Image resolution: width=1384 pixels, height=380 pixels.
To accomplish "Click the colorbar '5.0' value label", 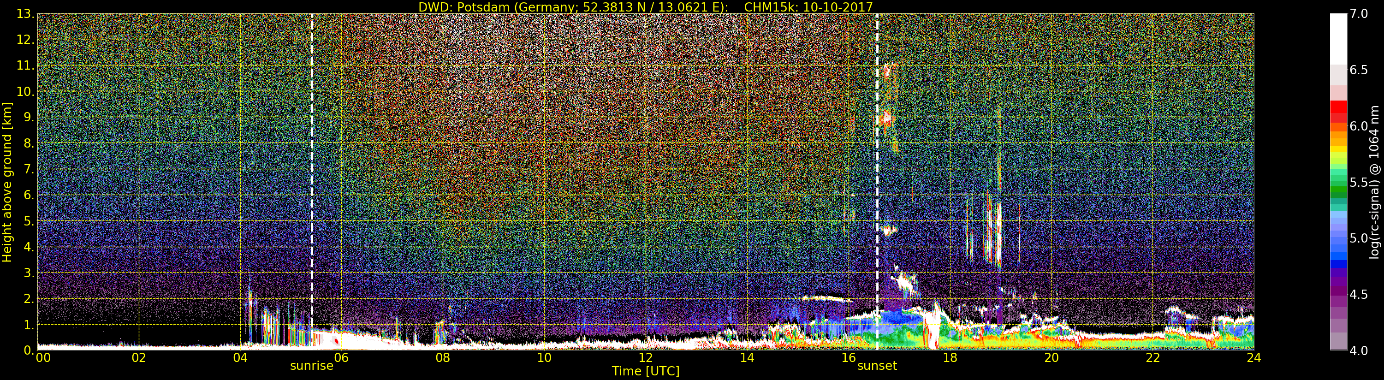I will [1359, 238].
